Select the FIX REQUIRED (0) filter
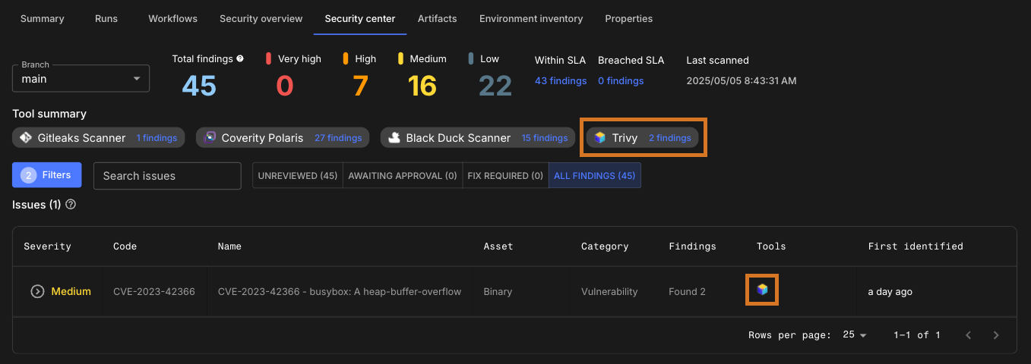The width and height of the screenshot is (1031, 364). [505, 175]
